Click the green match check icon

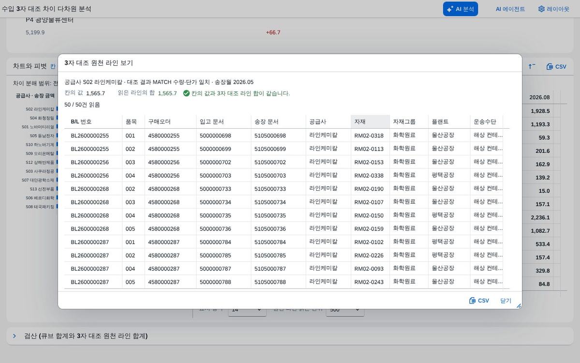(x=186, y=93)
